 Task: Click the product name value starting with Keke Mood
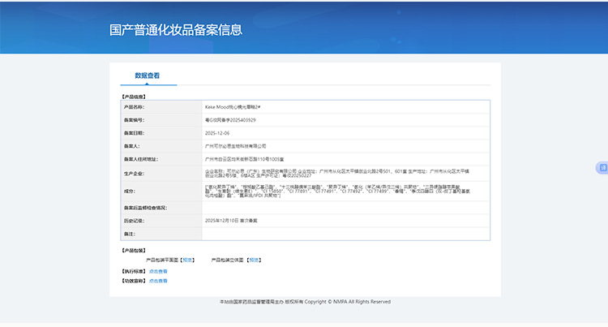(233, 107)
